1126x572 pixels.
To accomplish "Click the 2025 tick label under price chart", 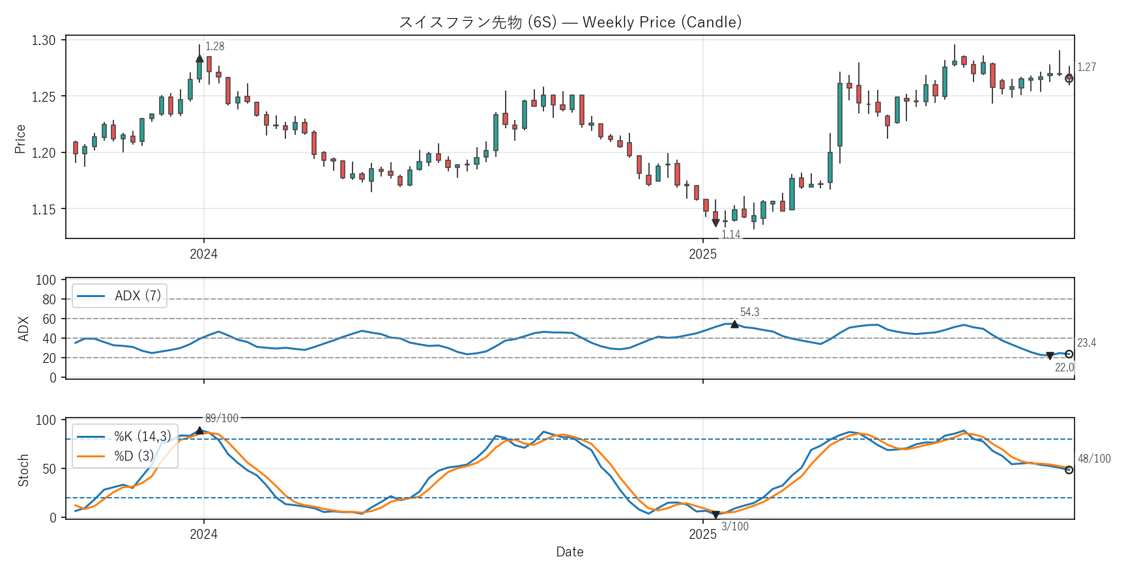I will point(702,255).
